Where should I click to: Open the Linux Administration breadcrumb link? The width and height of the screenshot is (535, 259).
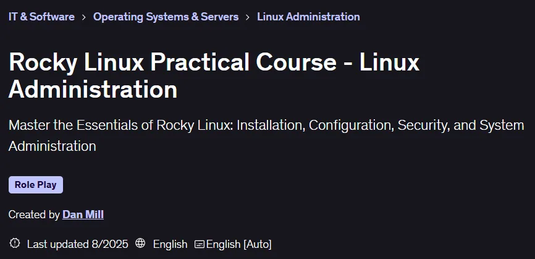pyautogui.click(x=308, y=17)
